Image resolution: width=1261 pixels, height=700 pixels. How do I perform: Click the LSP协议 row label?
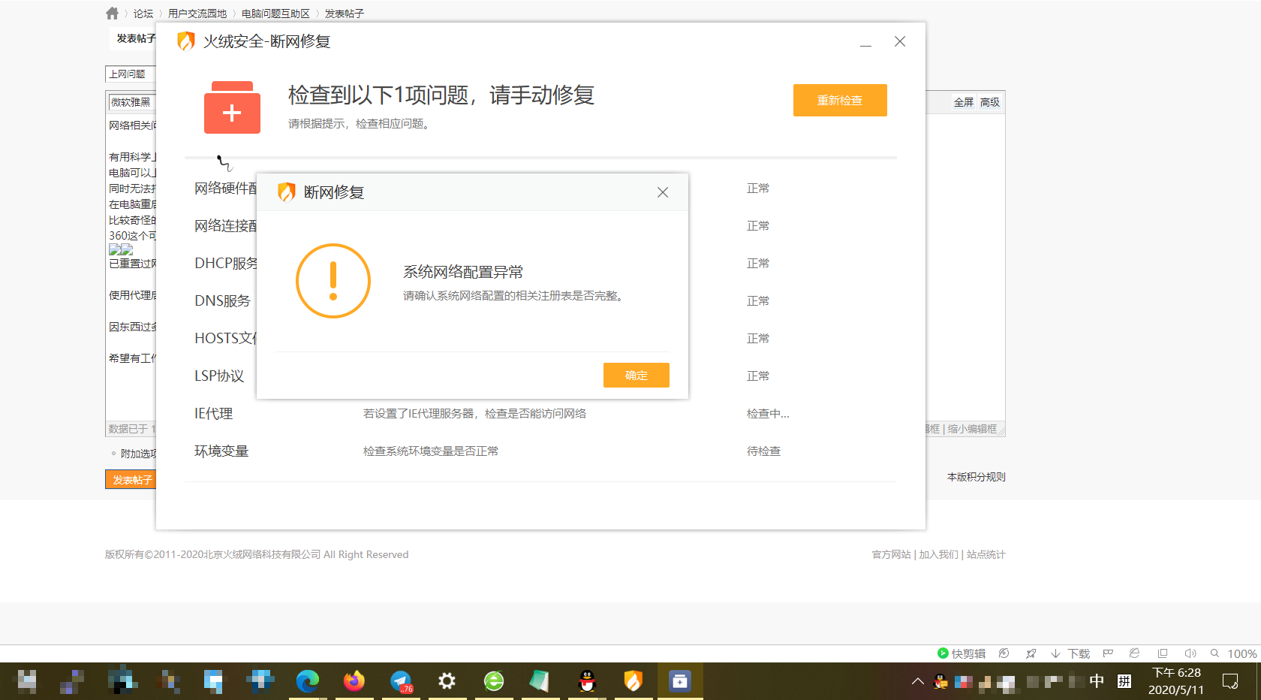[219, 376]
